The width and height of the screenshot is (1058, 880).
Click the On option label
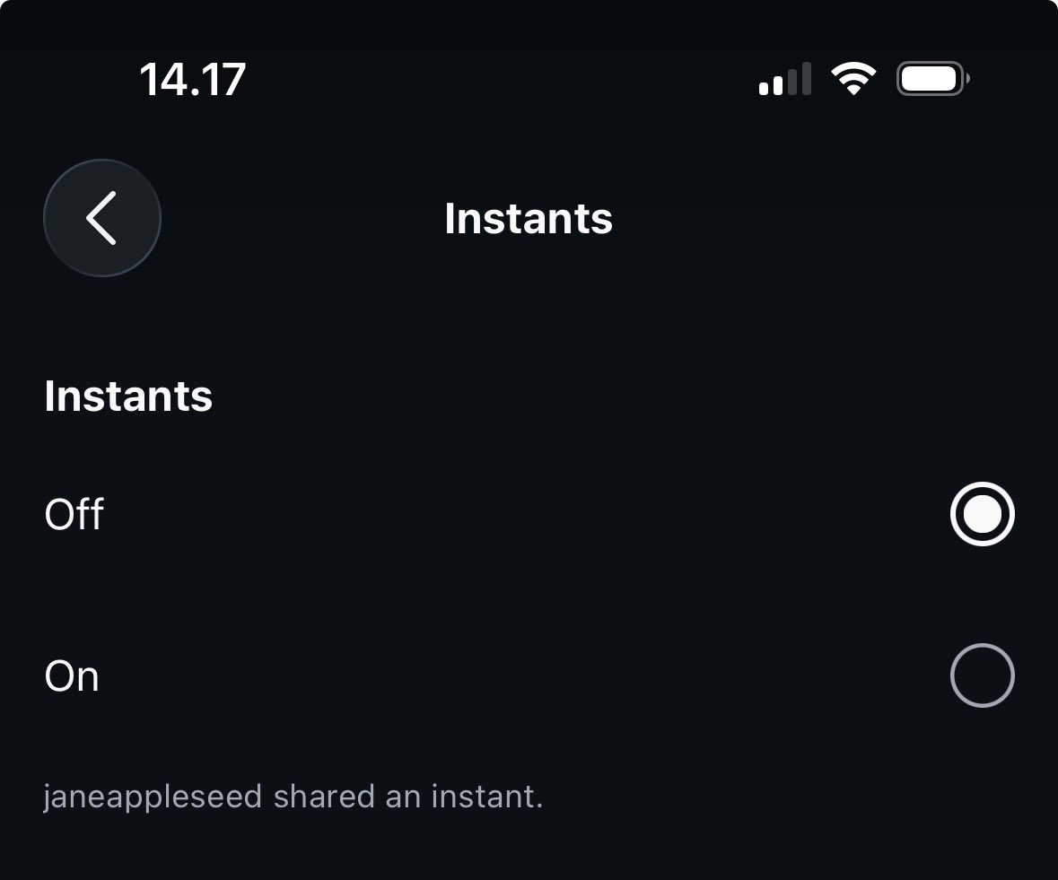coord(72,676)
